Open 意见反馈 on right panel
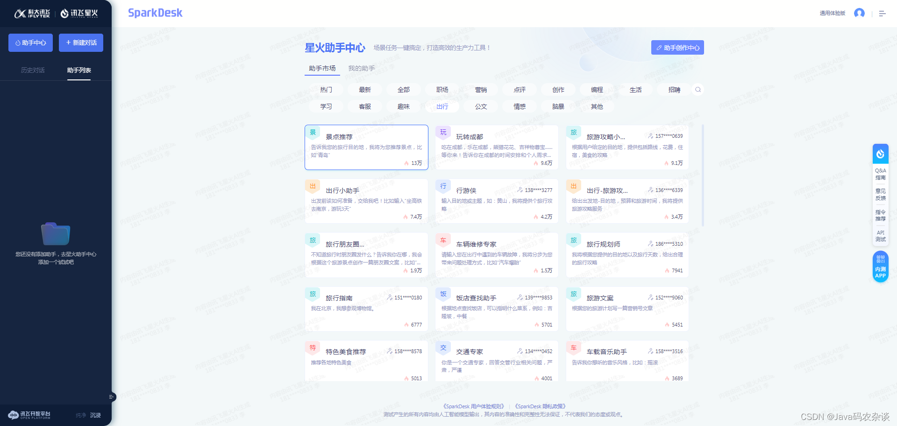 881,195
